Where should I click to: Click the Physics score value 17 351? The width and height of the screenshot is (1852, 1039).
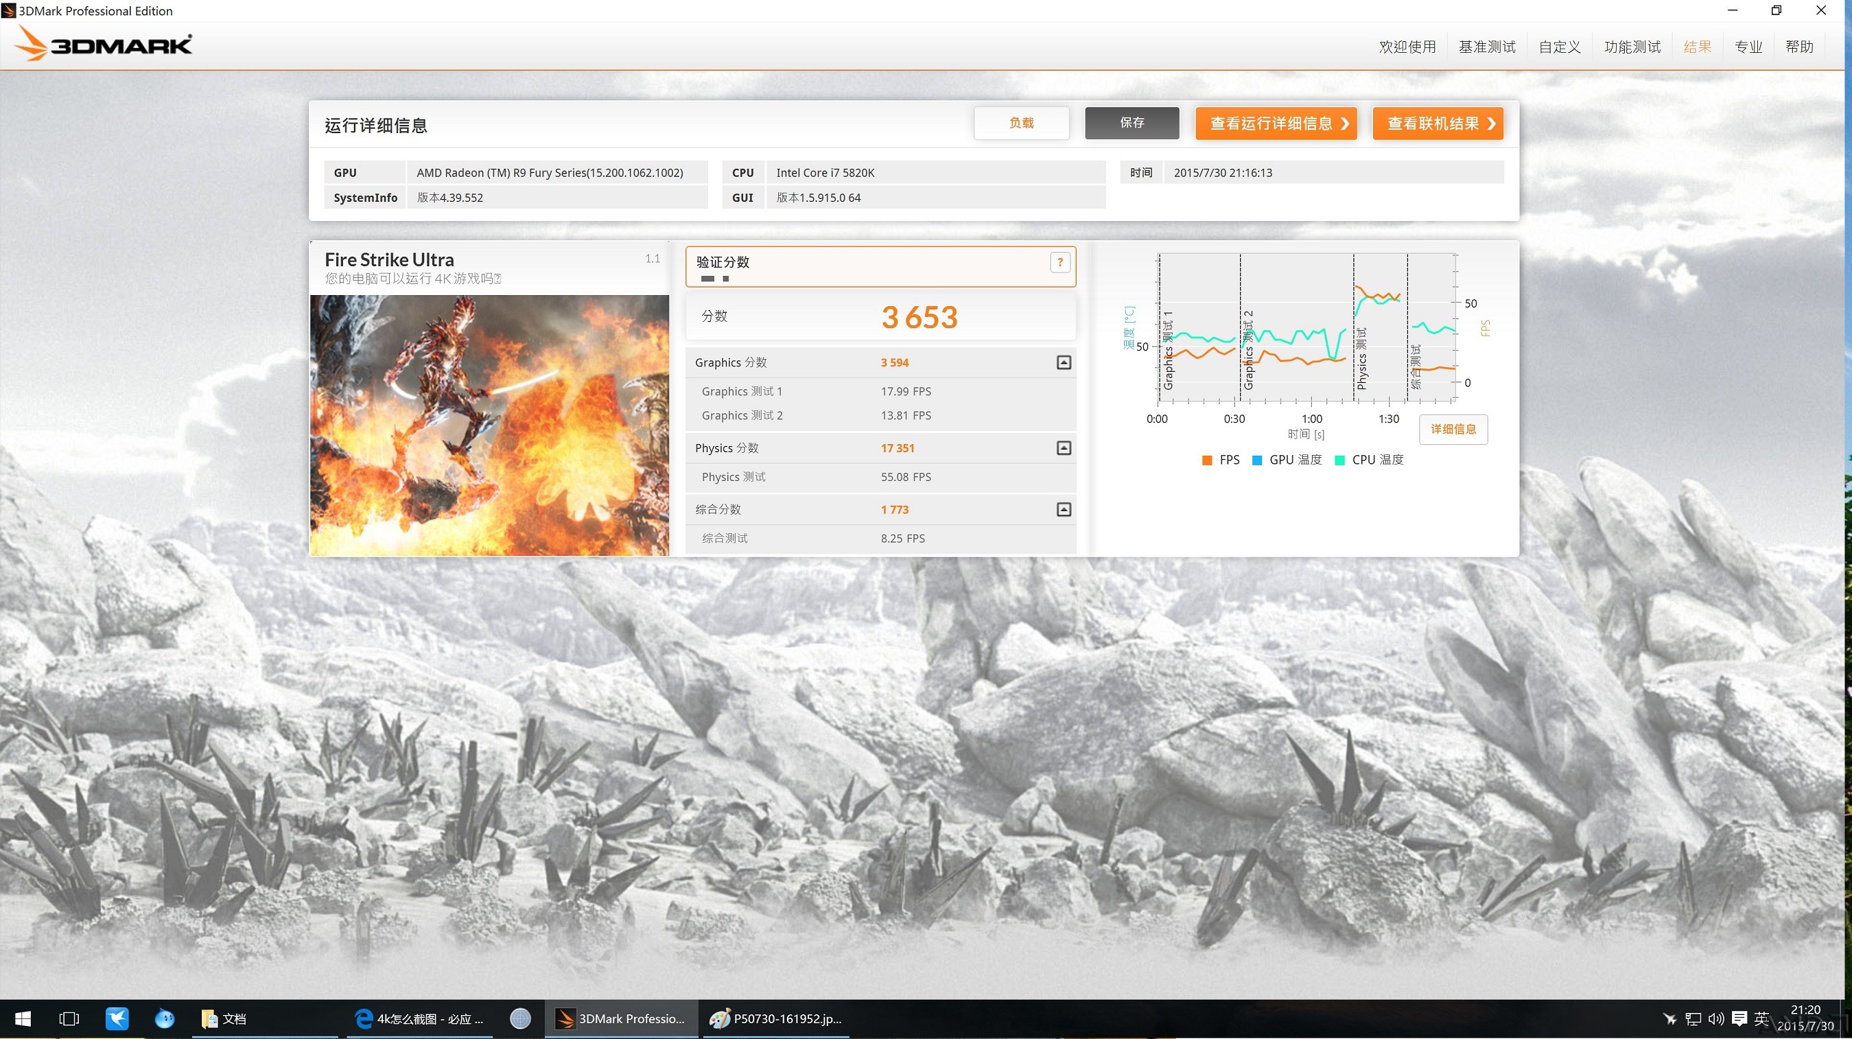pyautogui.click(x=898, y=448)
